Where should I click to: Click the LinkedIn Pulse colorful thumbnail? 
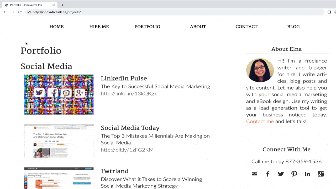(59, 94)
